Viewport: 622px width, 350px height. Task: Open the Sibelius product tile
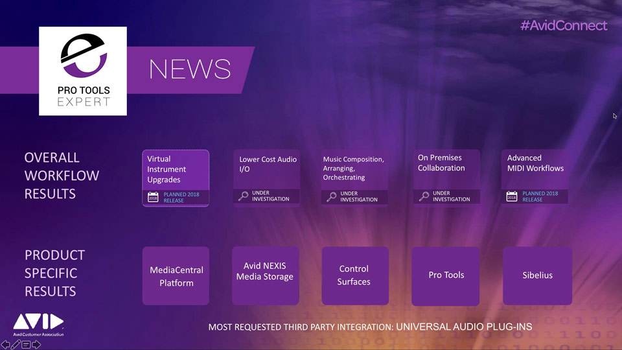538,276
